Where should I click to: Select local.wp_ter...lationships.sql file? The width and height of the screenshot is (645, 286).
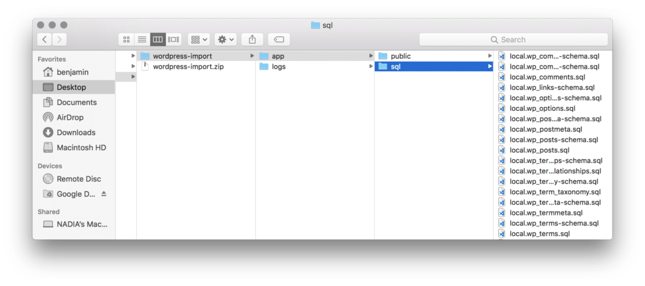tap(553, 171)
